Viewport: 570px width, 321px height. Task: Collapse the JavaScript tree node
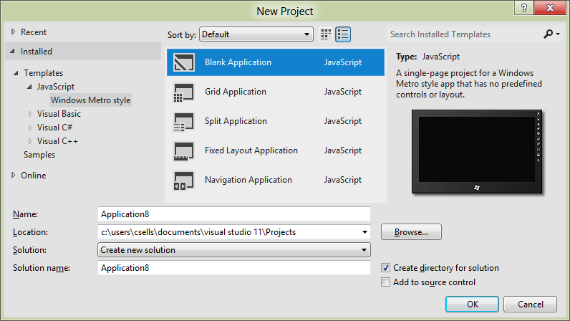(x=29, y=87)
